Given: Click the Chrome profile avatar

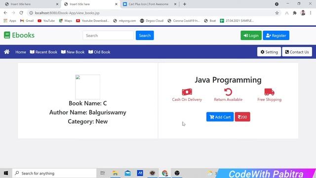Looking at the screenshot, I should 303,13.
